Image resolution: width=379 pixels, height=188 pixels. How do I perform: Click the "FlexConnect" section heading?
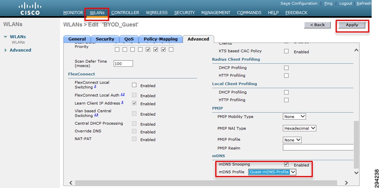click(x=81, y=74)
